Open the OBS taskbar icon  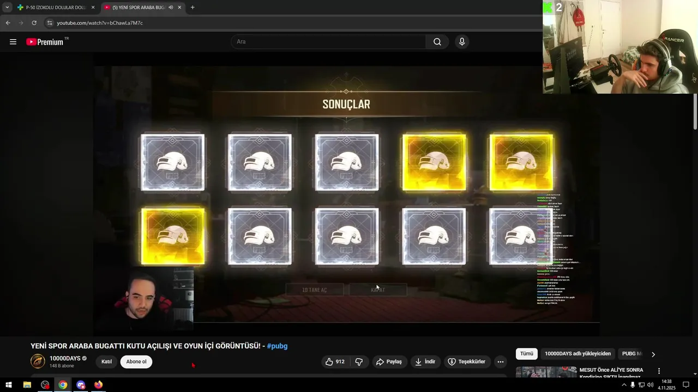coord(45,385)
